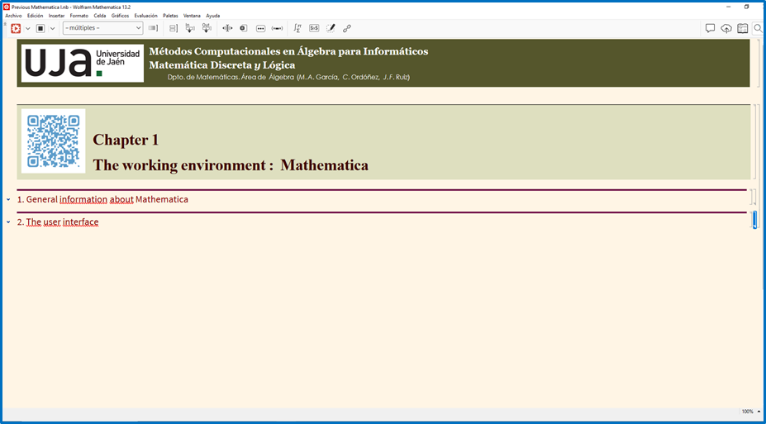
Task: Click the boxed ellipsis toolbar icon
Action: point(260,28)
